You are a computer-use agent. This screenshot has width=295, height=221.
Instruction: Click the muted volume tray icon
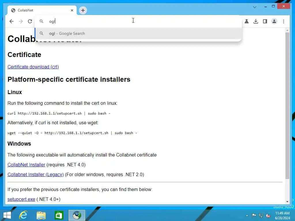pos(268,216)
